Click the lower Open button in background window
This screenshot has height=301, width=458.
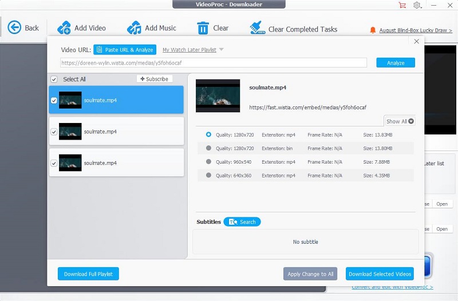[442, 229]
